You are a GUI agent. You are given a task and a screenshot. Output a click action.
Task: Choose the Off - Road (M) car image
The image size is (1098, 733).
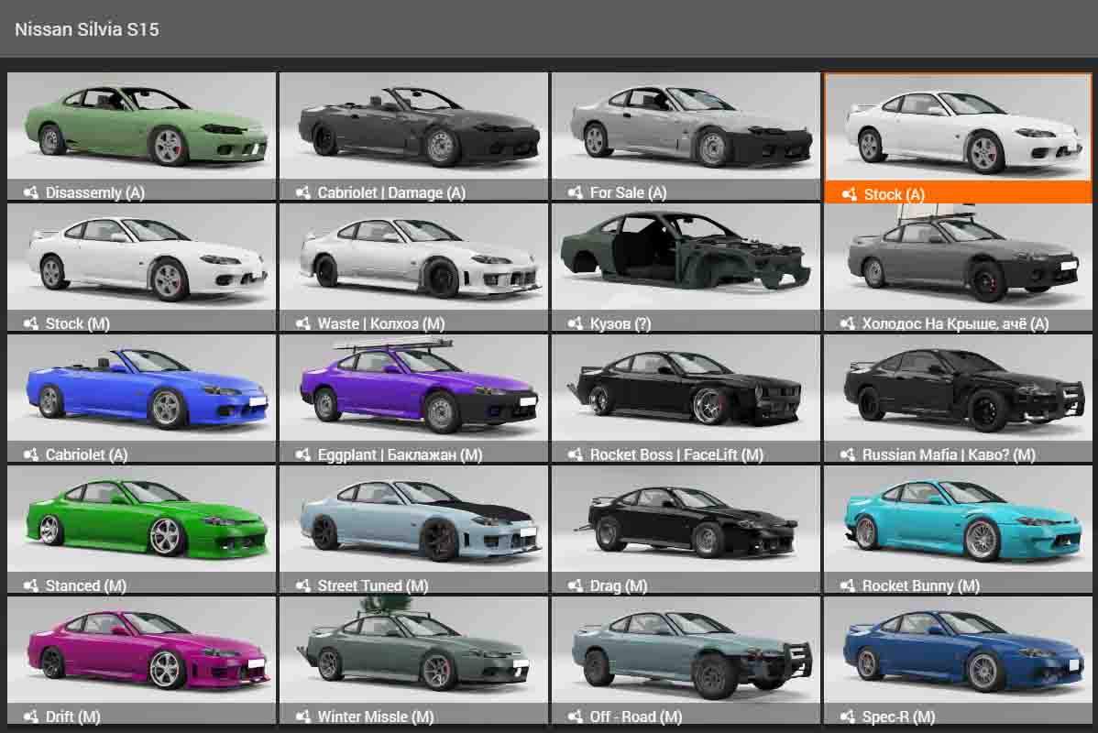[686, 651]
